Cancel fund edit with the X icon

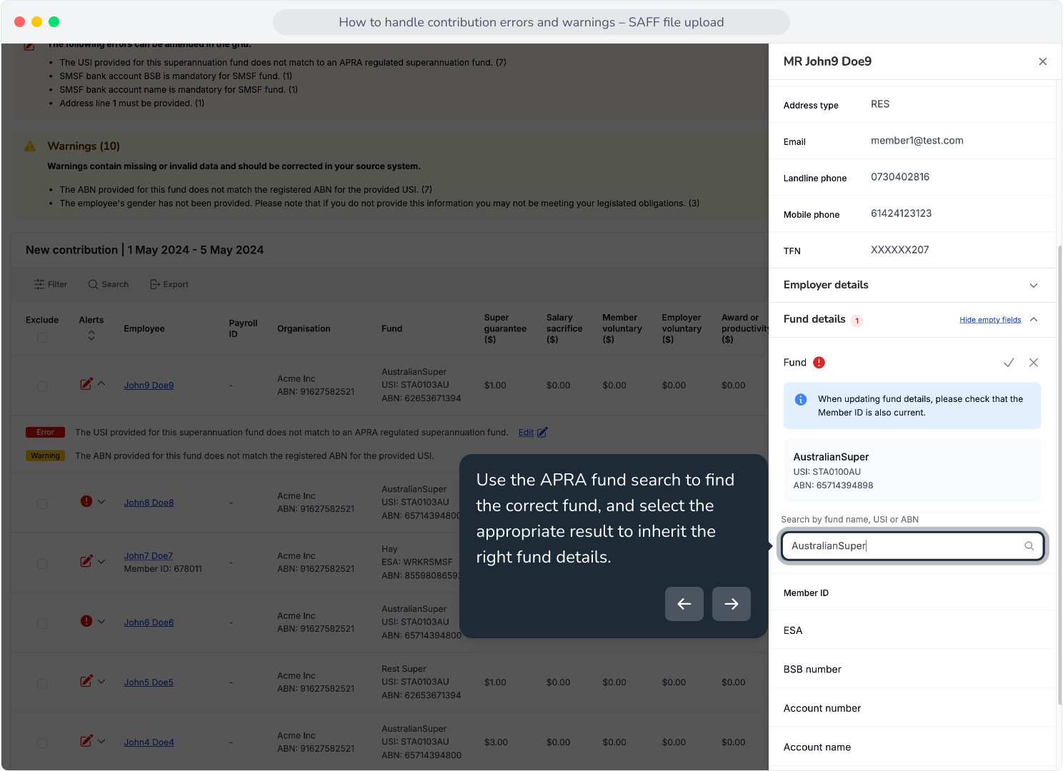tap(1034, 363)
